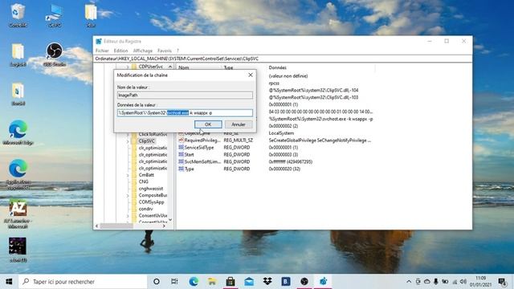Viewport: 514px width, 289px height.
Task: Click the tree horizontal scrollbar right arrow
Action: coord(164,226)
